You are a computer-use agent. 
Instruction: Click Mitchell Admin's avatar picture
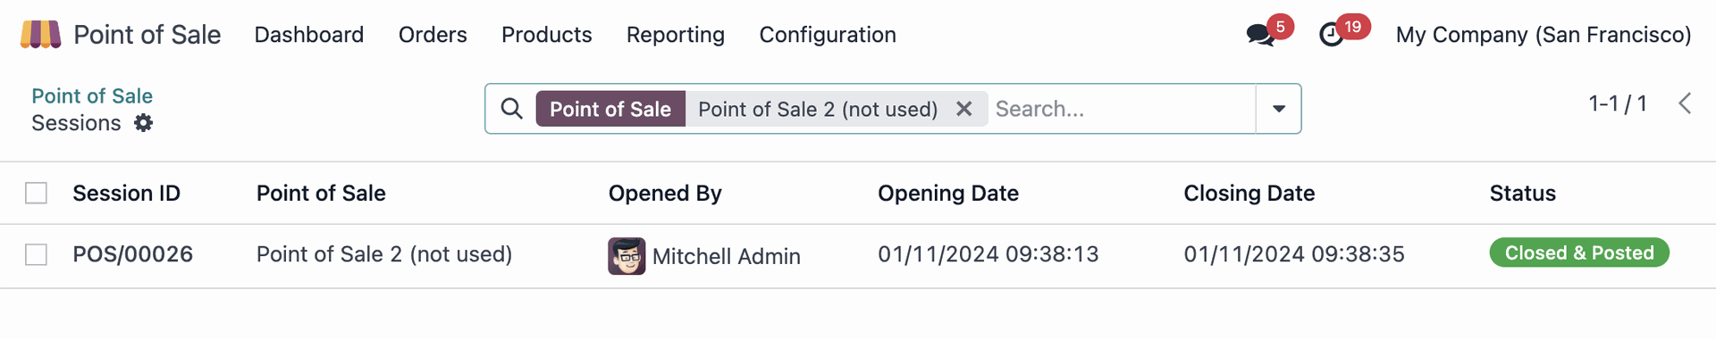tap(627, 256)
